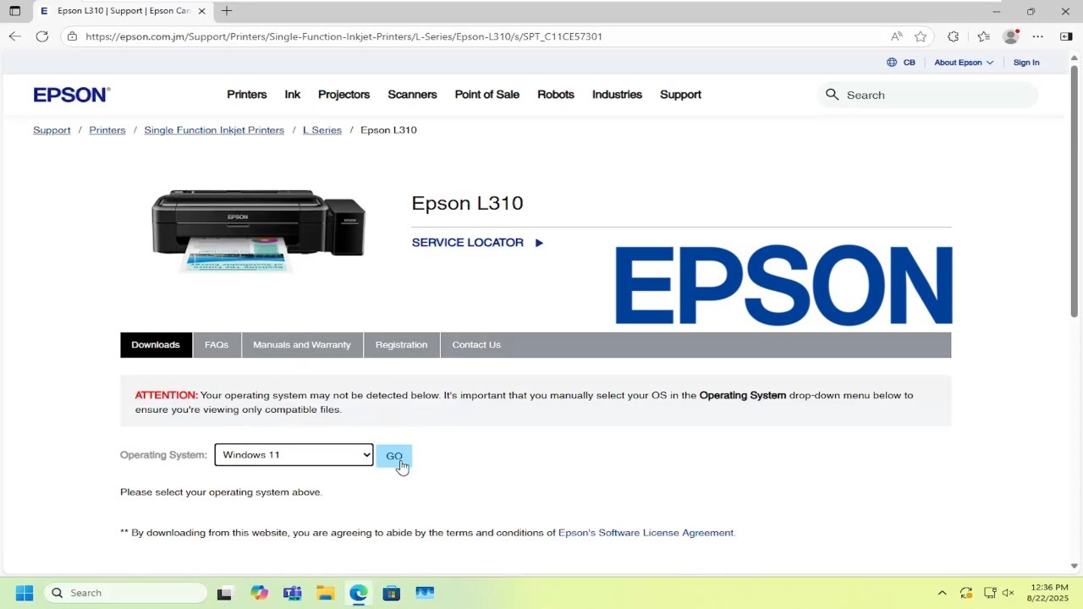This screenshot has width=1083, height=609.
Task: Show hidden system tray icons
Action: coord(942,593)
